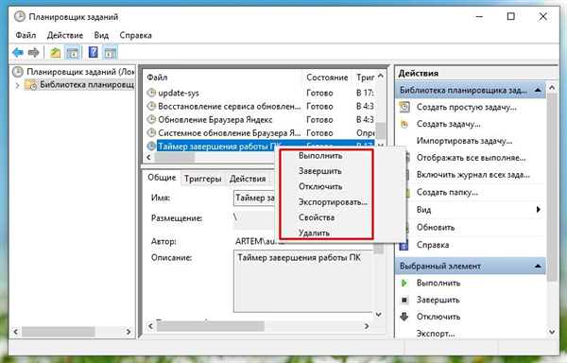Click Экспорт... under Выбранный элемент
The height and width of the screenshot is (363, 567).
(436, 334)
